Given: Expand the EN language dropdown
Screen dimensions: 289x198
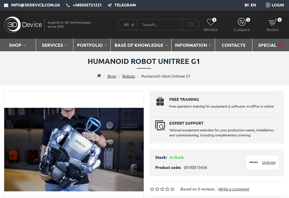Looking at the screenshot, I should pos(255,5).
